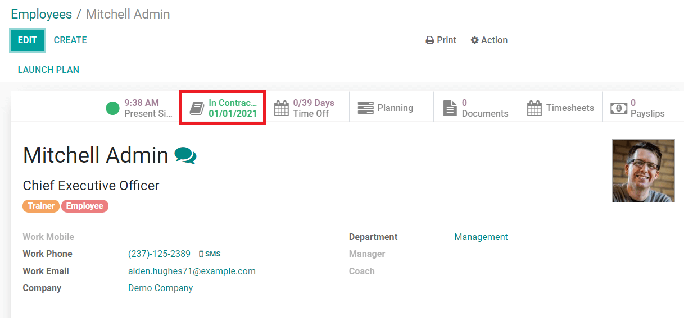The width and height of the screenshot is (684, 318).
Task: Click the work email address link
Action: coord(192,271)
